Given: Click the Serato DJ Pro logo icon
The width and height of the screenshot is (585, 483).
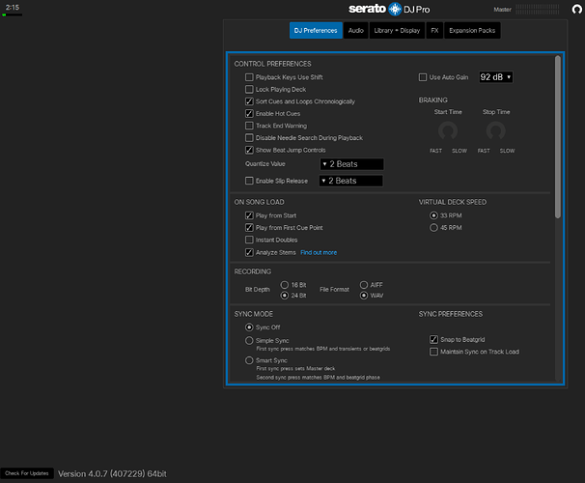Looking at the screenshot, I should 395,9.
